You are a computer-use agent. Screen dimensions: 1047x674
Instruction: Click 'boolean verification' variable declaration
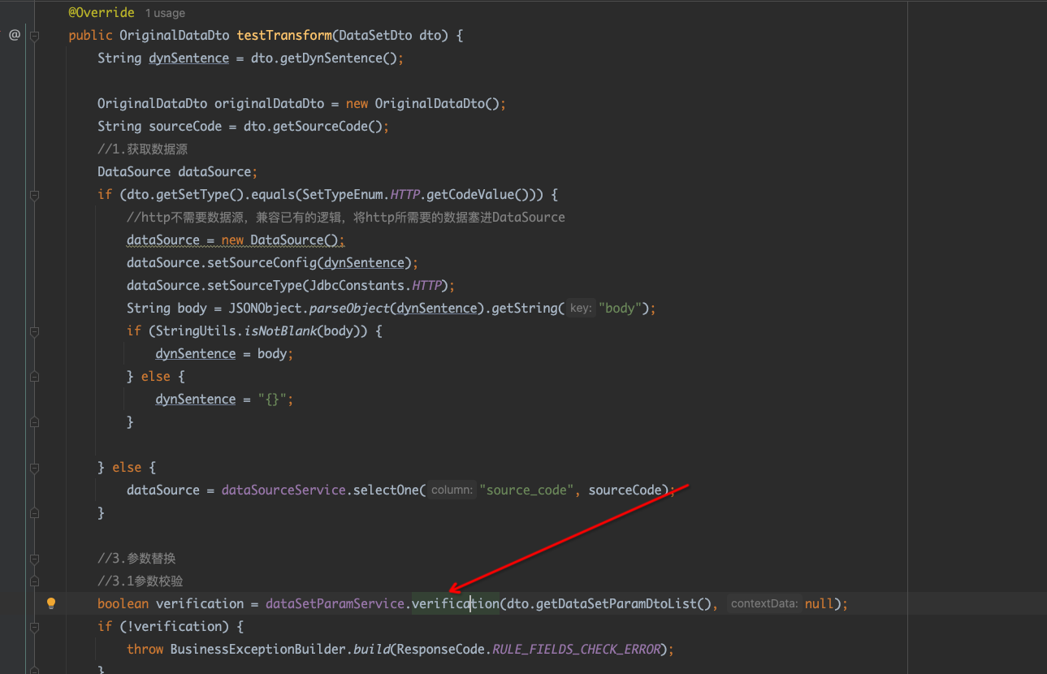click(171, 603)
